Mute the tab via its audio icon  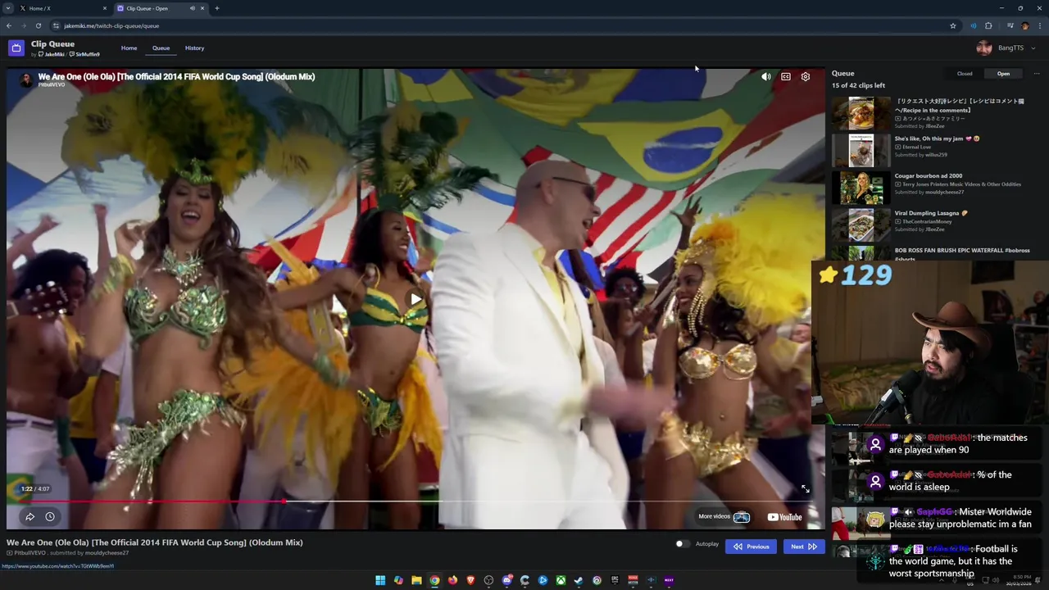click(x=193, y=8)
